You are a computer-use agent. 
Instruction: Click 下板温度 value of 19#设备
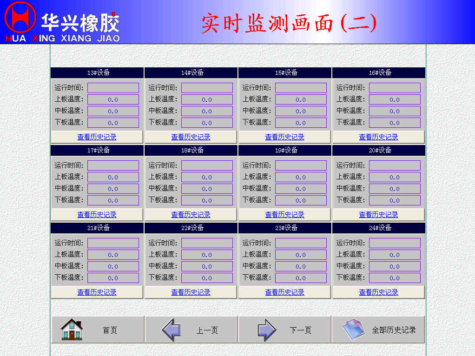coord(301,200)
